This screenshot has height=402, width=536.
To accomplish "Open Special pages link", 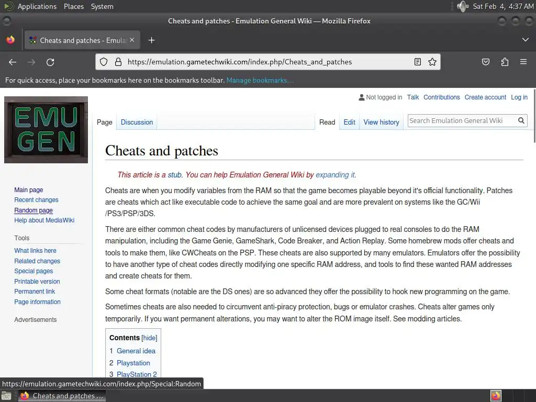I will [33, 271].
